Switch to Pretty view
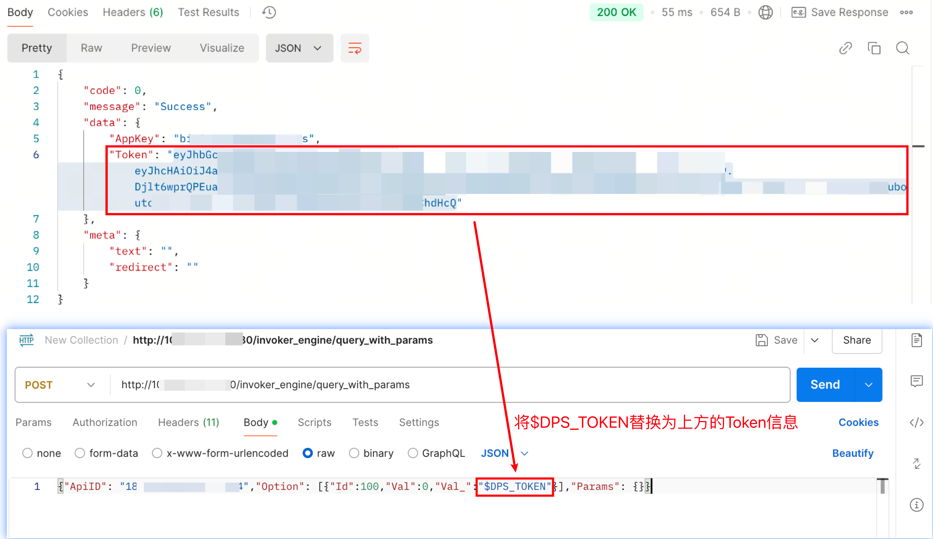The width and height of the screenshot is (933, 539). click(x=37, y=48)
